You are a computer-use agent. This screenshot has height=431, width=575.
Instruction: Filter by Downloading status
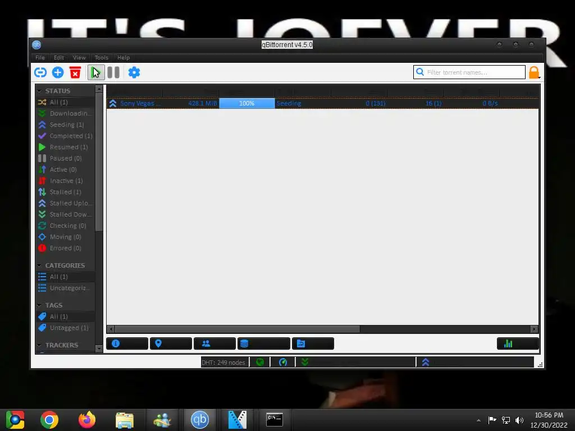(65, 113)
